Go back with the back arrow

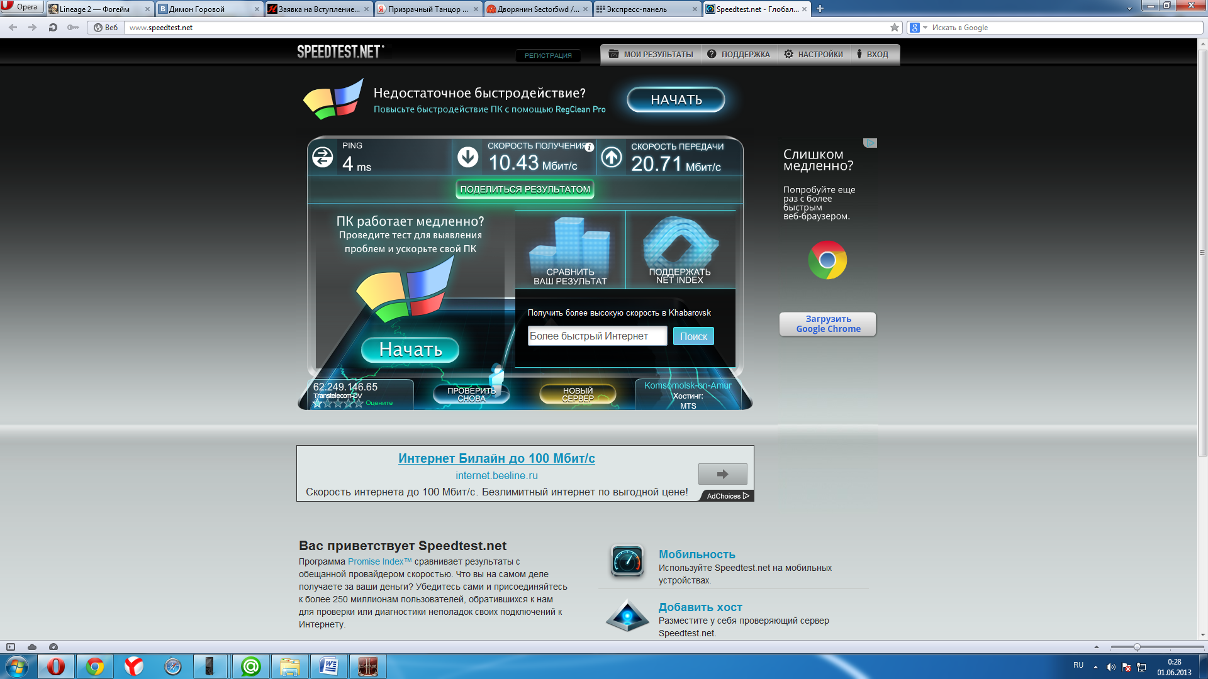[13, 28]
